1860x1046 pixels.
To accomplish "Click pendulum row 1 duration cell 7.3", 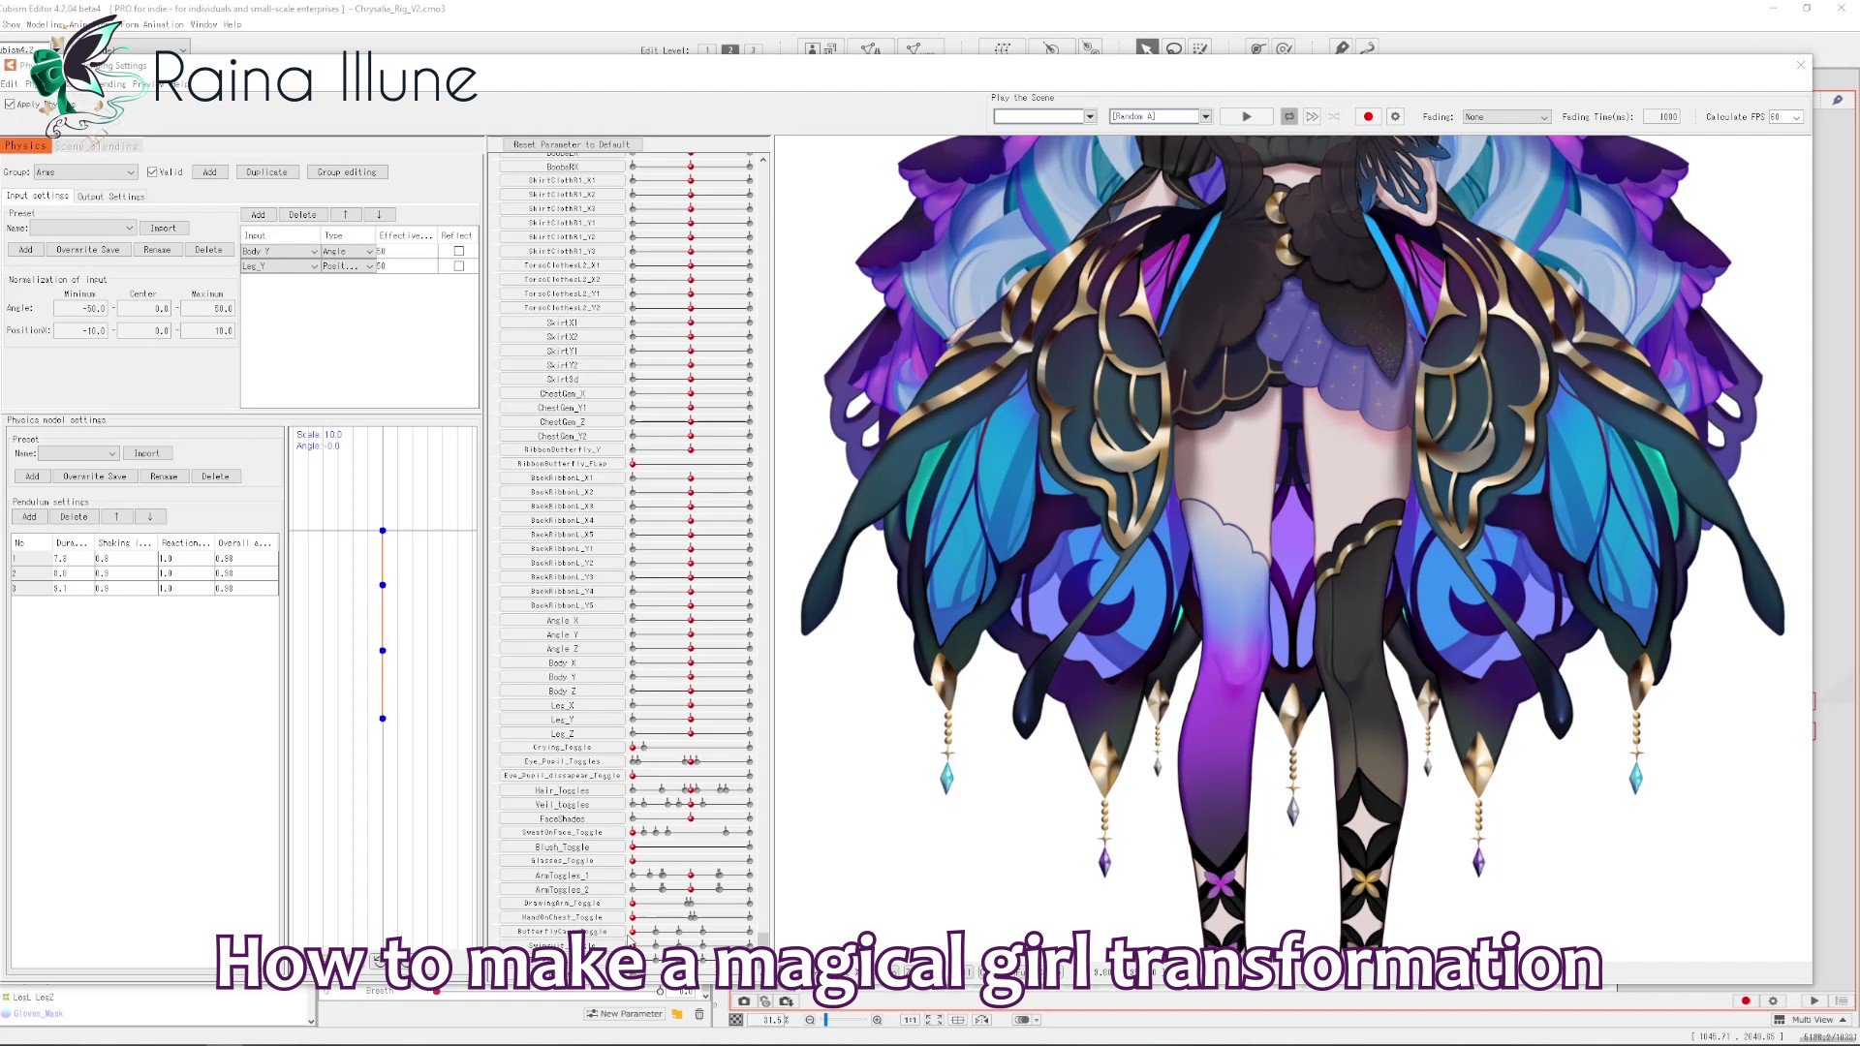I will [x=73, y=559].
